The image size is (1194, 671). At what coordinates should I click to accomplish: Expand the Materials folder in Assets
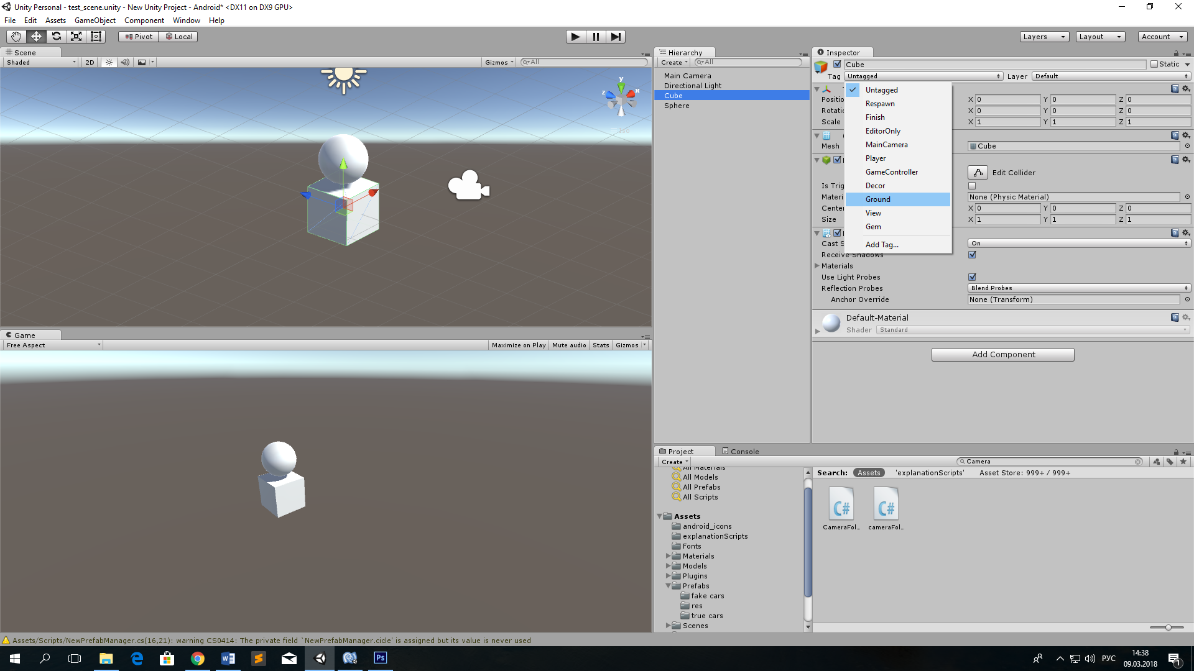(x=670, y=555)
